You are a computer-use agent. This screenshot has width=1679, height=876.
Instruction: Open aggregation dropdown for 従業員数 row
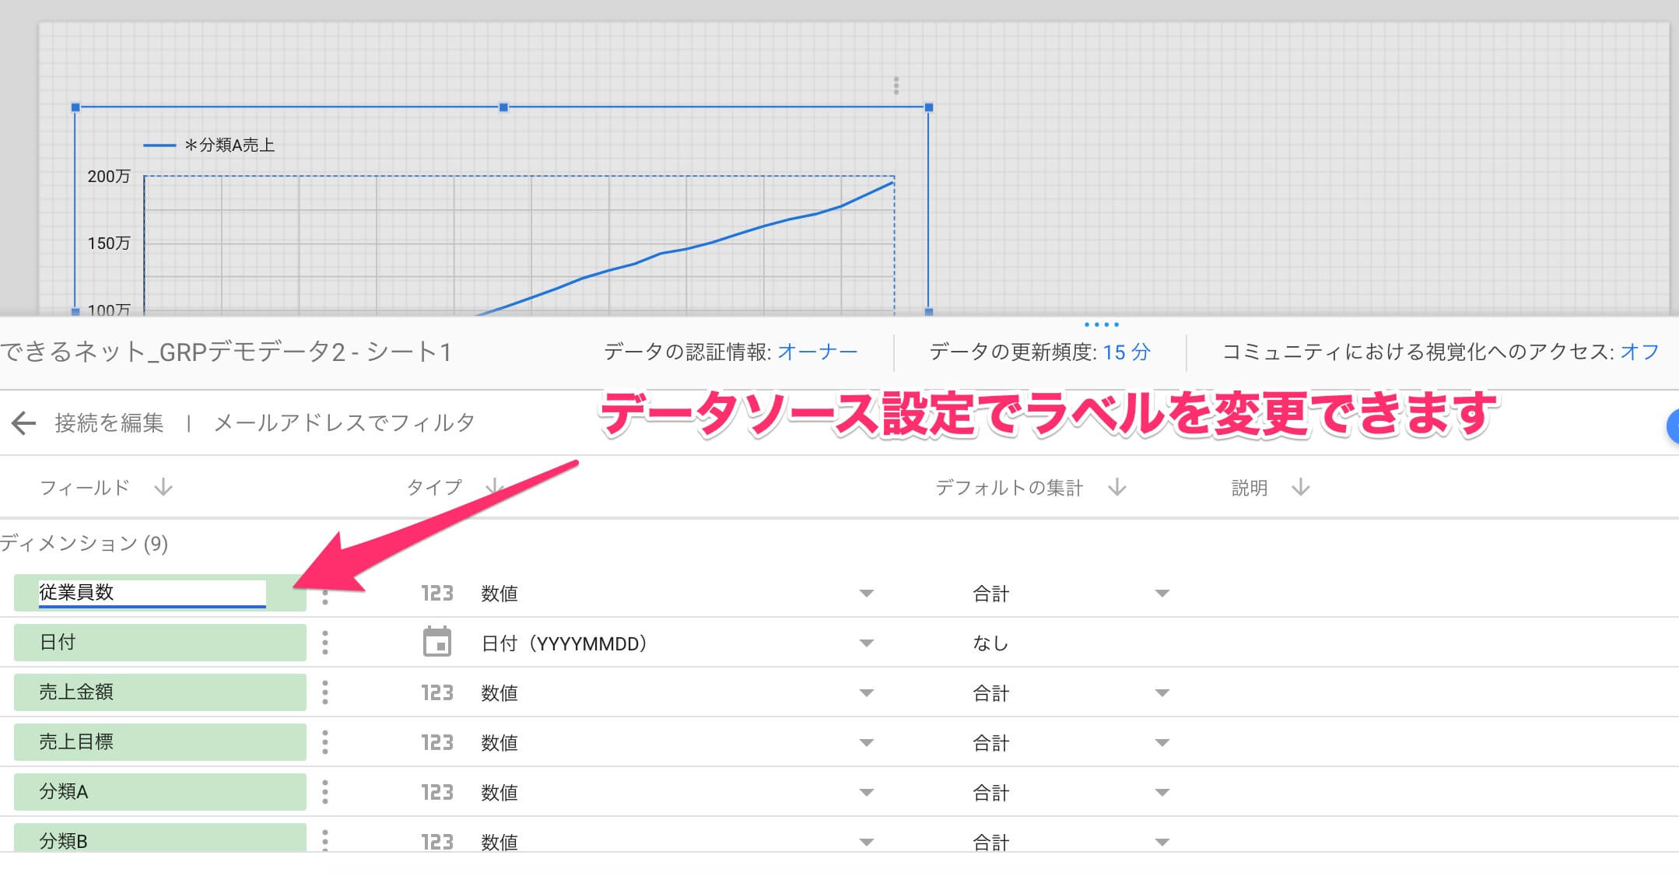(1162, 594)
